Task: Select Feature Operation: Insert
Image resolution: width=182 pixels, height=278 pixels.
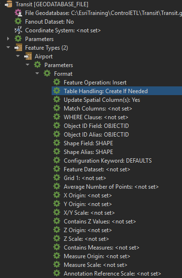Action: pyautogui.click(x=95, y=83)
